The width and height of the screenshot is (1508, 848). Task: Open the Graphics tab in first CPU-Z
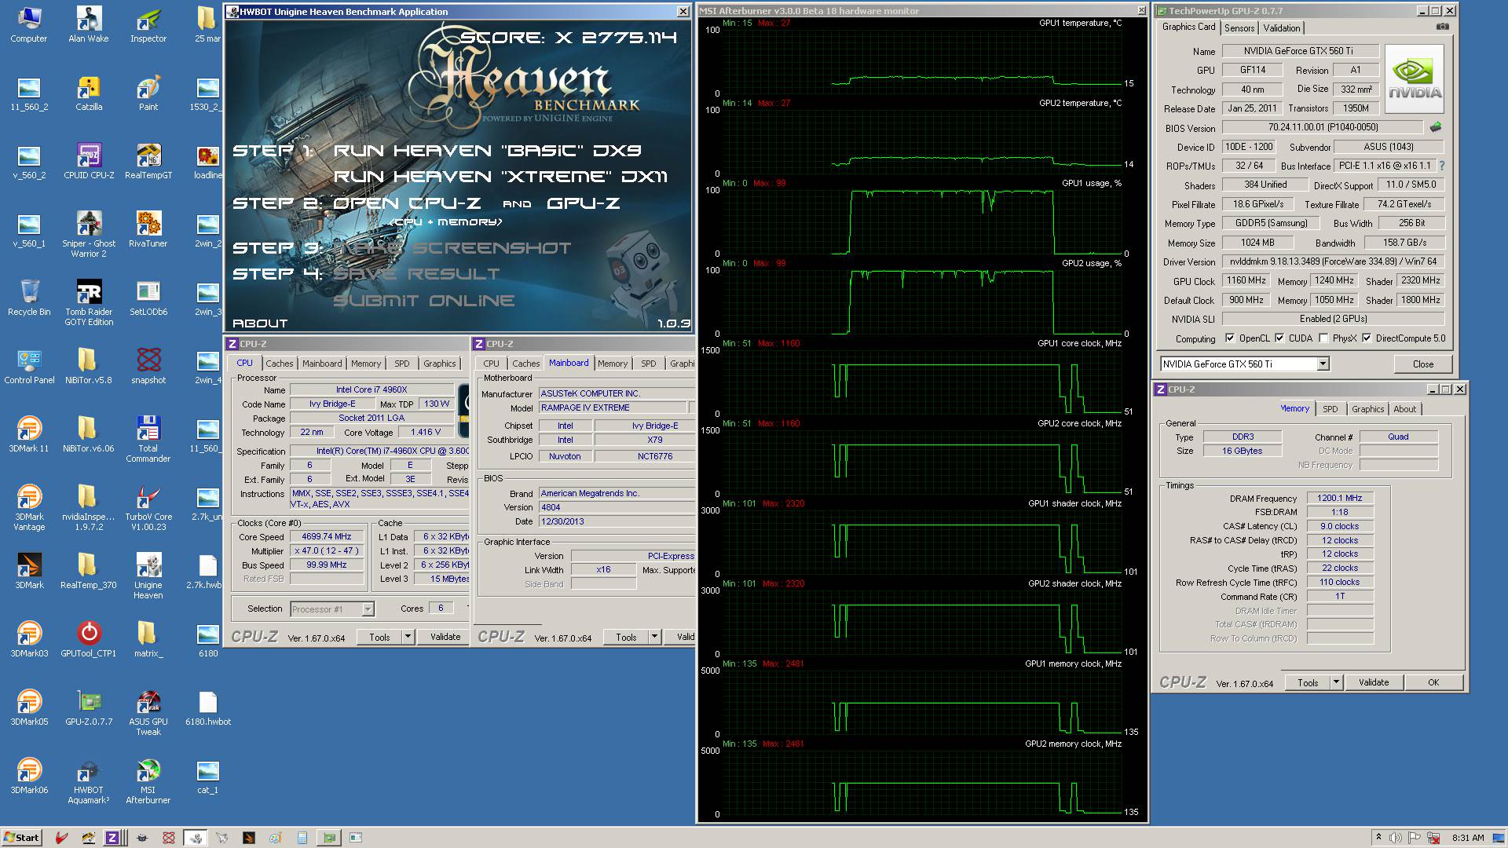click(439, 364)
